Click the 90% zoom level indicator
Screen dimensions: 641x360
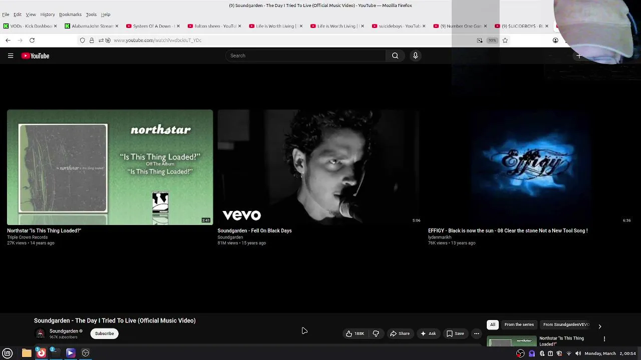(x=492, y=40)
